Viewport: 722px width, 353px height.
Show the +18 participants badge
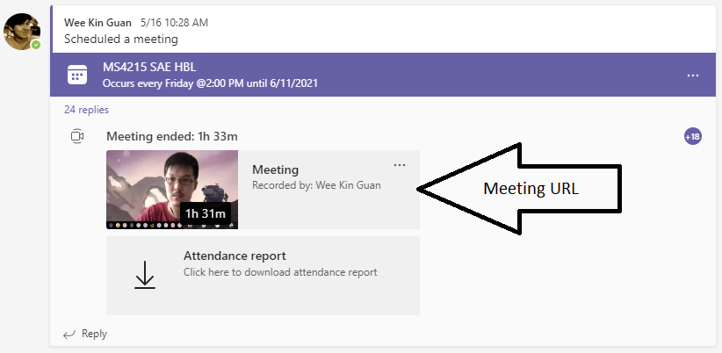click(692, 136)
